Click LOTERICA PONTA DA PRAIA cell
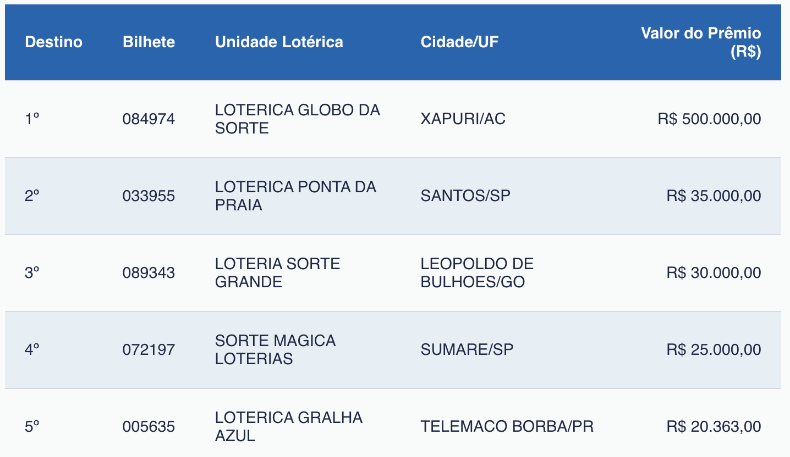Viewport: 790px width, 457px height. point(295,196)
